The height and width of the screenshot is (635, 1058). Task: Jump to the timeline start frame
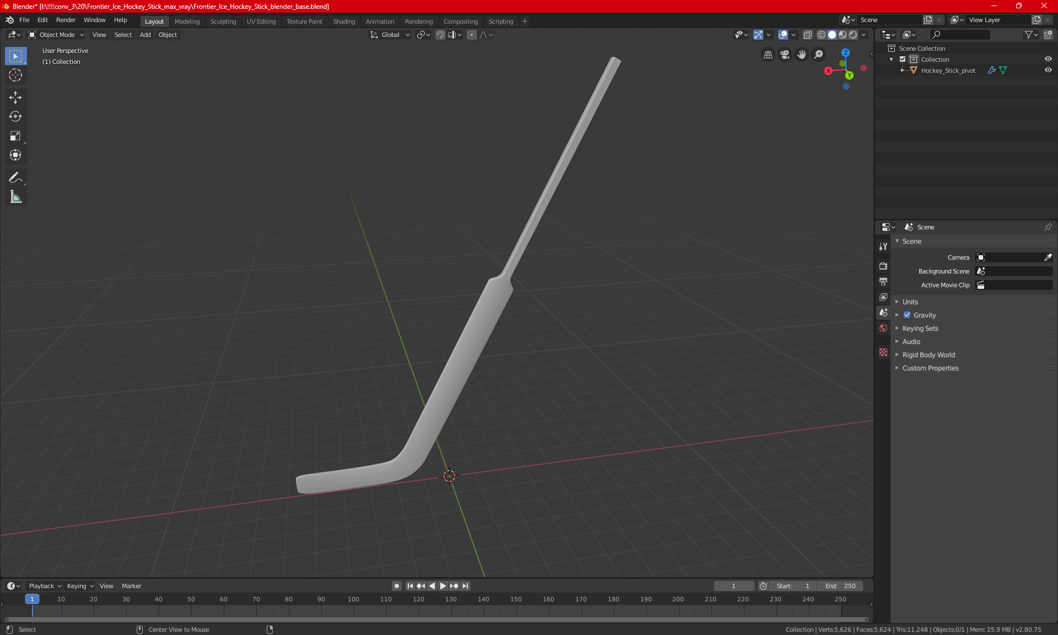(410, 586)
